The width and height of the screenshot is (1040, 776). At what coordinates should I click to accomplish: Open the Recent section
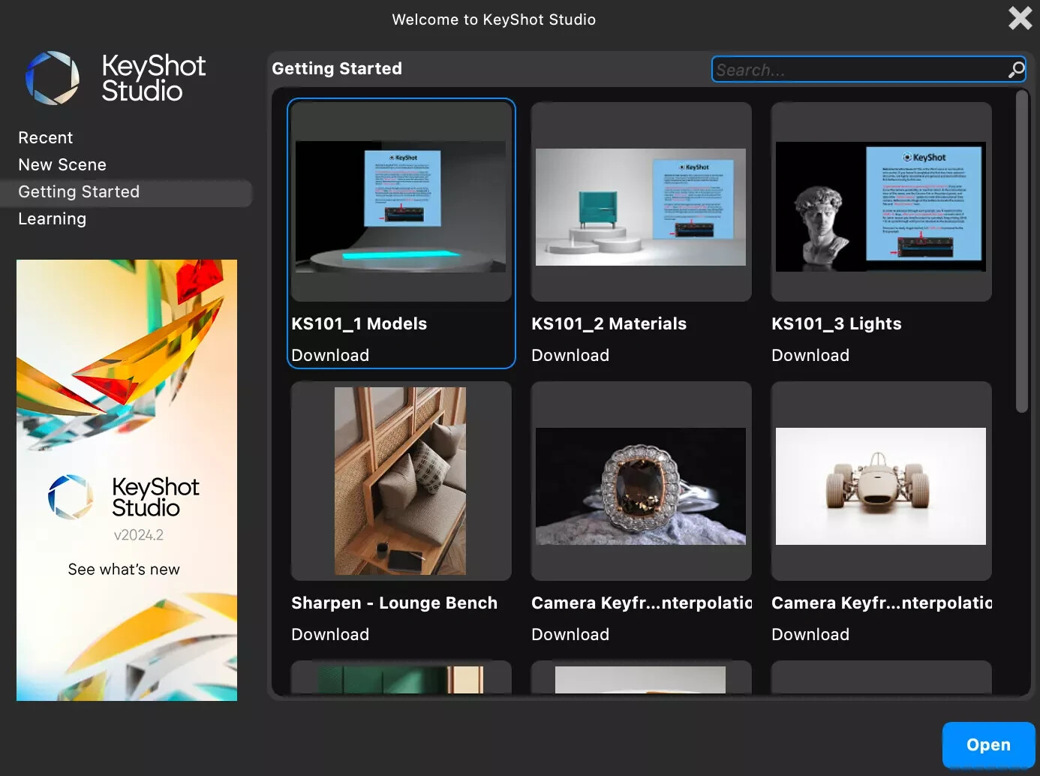[46, 138]
